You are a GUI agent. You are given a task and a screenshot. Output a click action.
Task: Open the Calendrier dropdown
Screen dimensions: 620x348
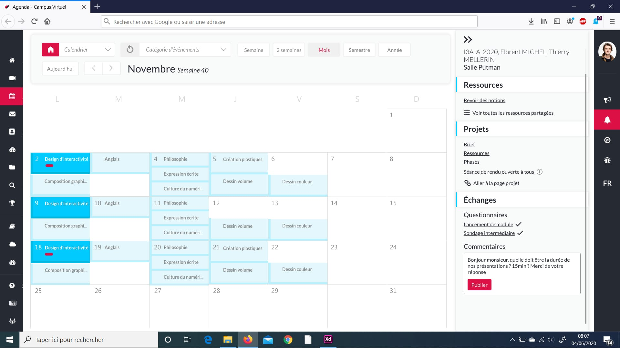point(87,50)
